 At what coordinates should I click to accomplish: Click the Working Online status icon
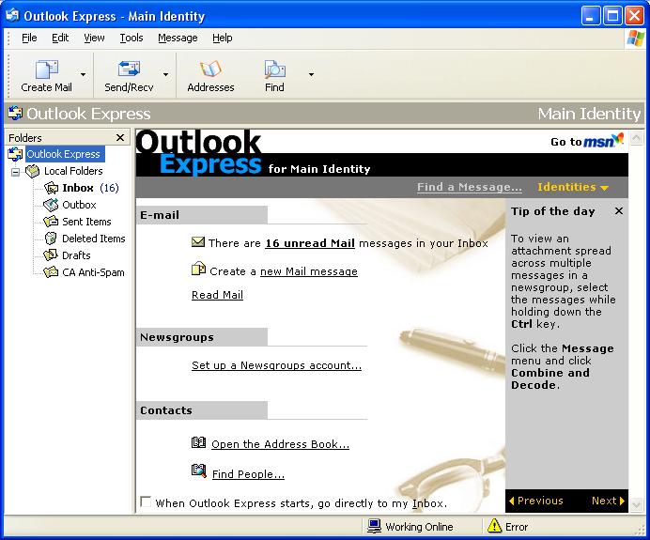(x=375, y=526)
